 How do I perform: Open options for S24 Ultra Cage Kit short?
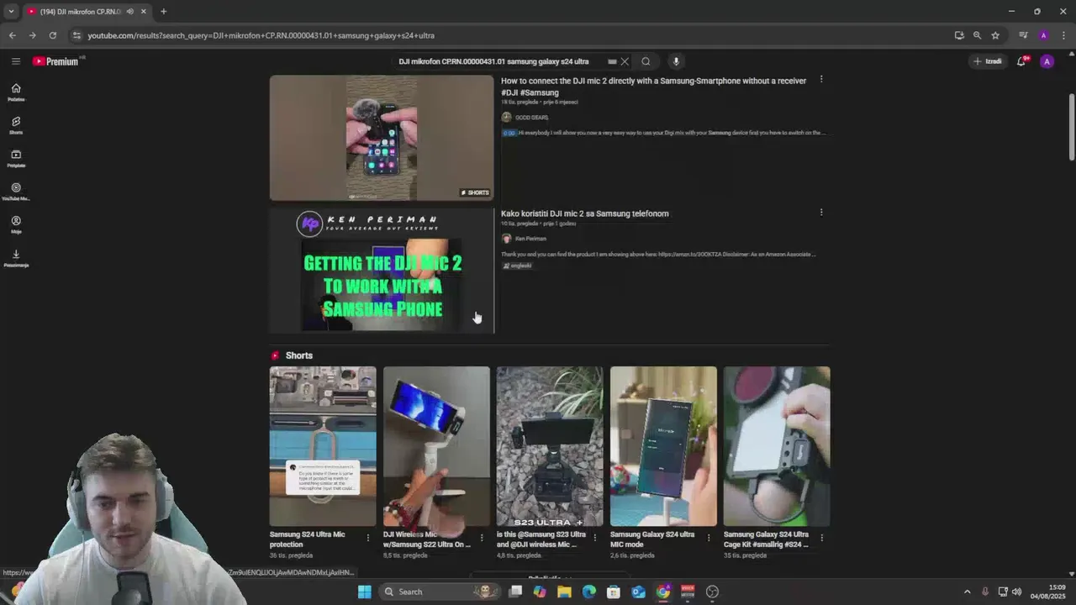point(822,538)
